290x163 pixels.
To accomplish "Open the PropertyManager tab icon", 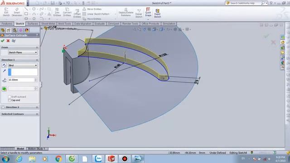I will [x=9, y=30].
